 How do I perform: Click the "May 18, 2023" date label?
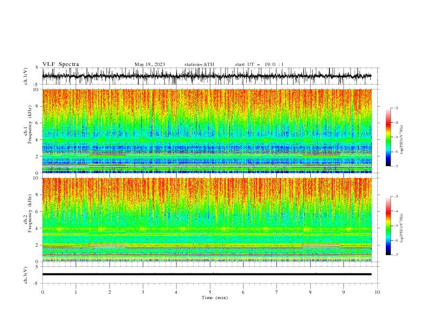coord(150,64)
